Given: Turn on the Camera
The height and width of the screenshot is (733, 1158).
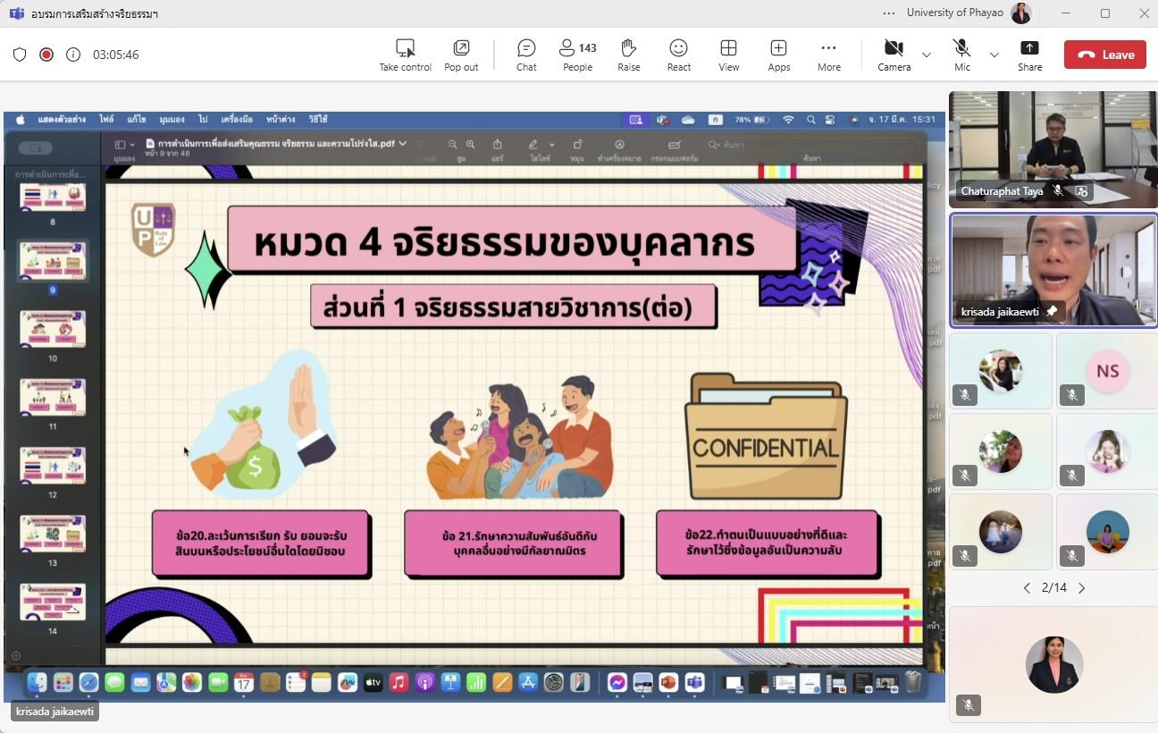Looking at the screenshot, I should click(894, 55).
